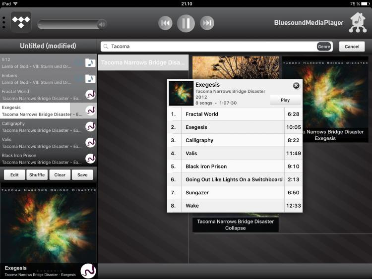Screen dimensions: 372x279
Task: Click the service icon beside queue Valis
Action: pos(90,142)
